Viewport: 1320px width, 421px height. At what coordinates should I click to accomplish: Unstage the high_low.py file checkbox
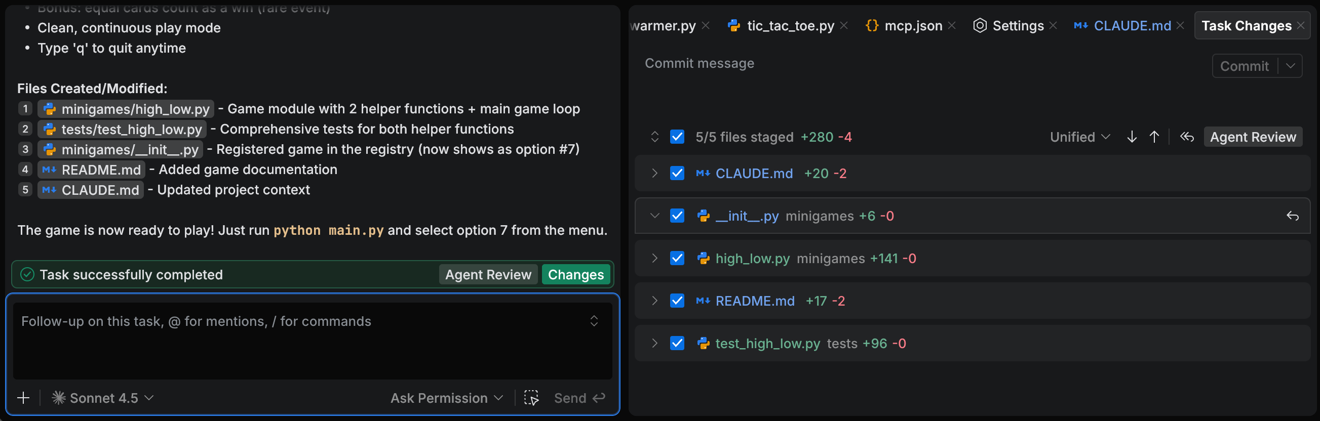tap(677, 258)
